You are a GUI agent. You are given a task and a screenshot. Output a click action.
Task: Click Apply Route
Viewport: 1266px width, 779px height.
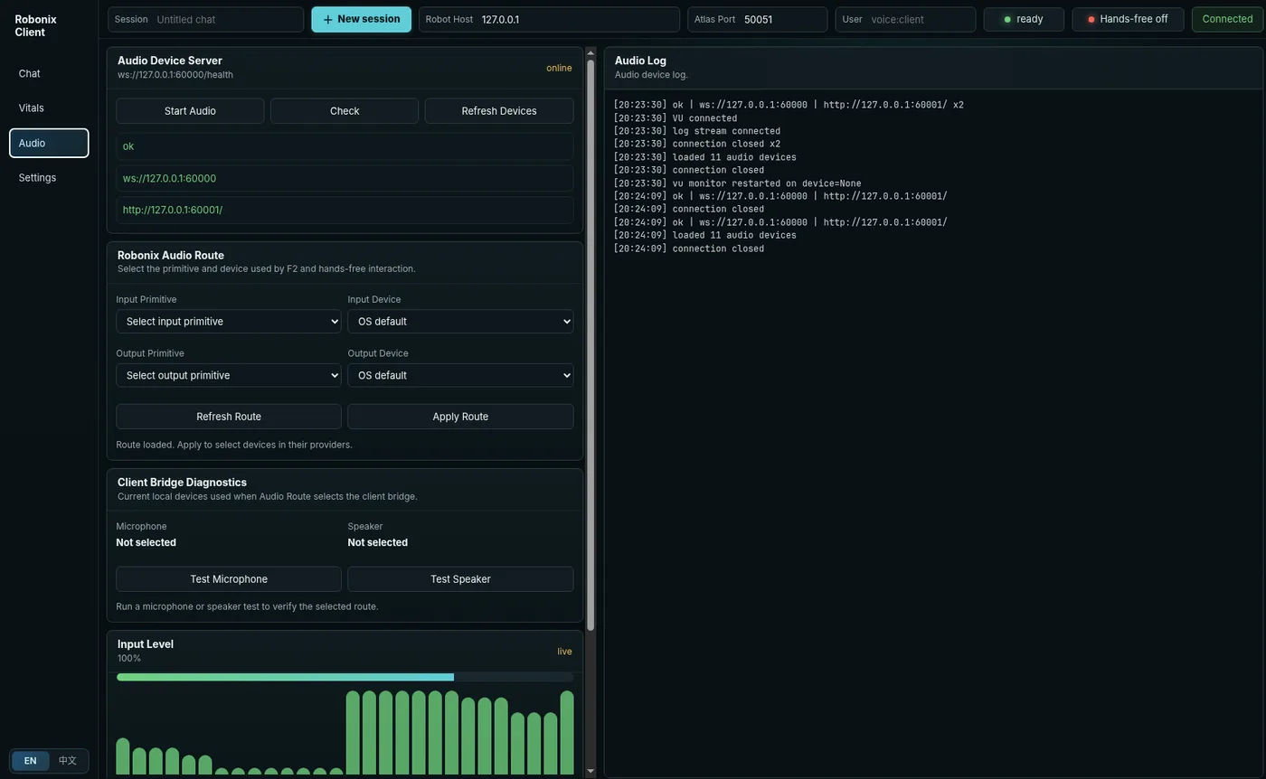(x=460, y=417)
